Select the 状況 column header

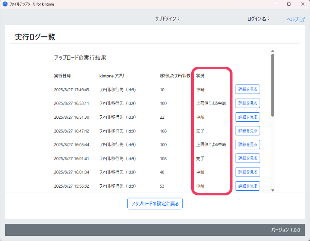[200, 76]
